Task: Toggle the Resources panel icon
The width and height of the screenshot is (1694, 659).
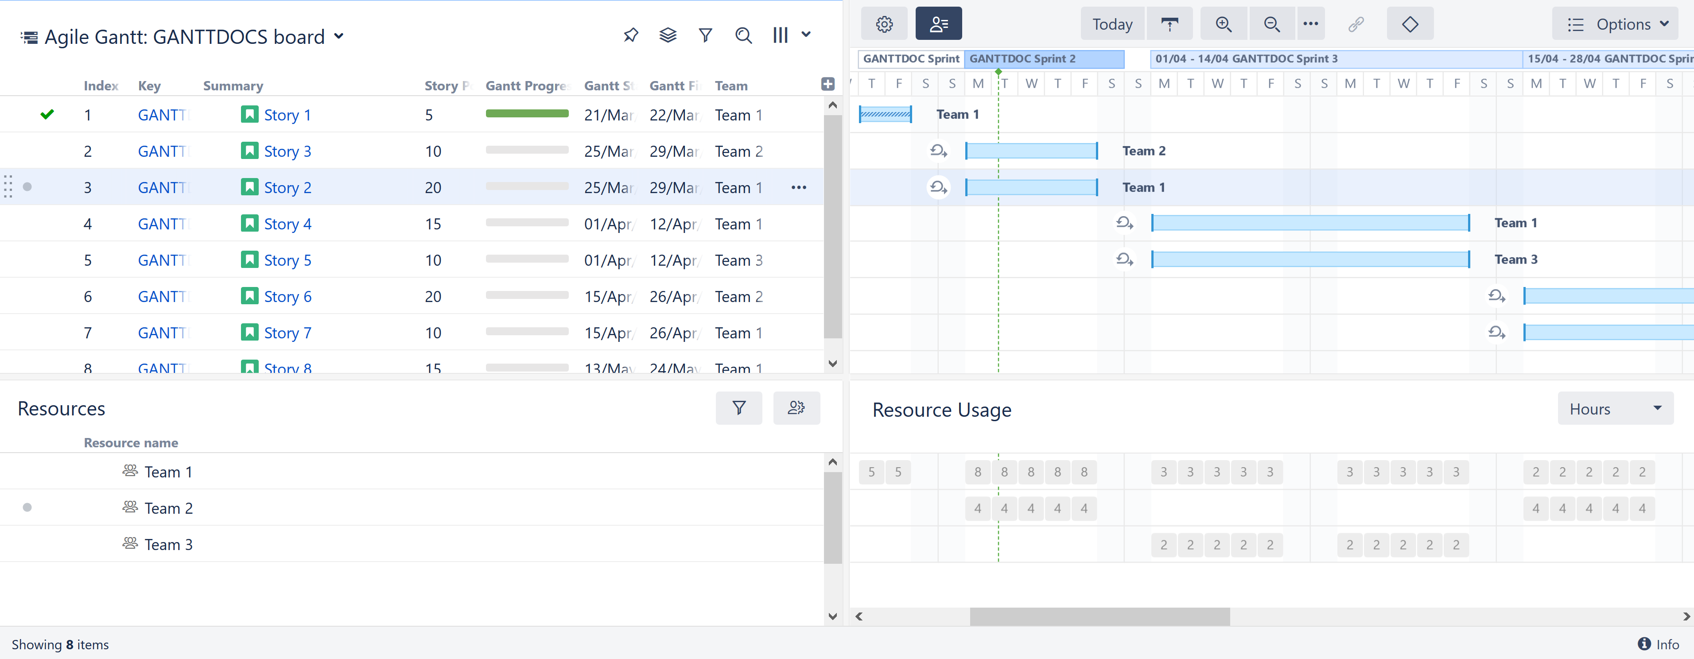Action: (x=938, y=23)
